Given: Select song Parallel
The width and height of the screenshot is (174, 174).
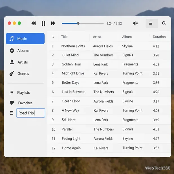Looking at the screenshot, I should (67, 129).
